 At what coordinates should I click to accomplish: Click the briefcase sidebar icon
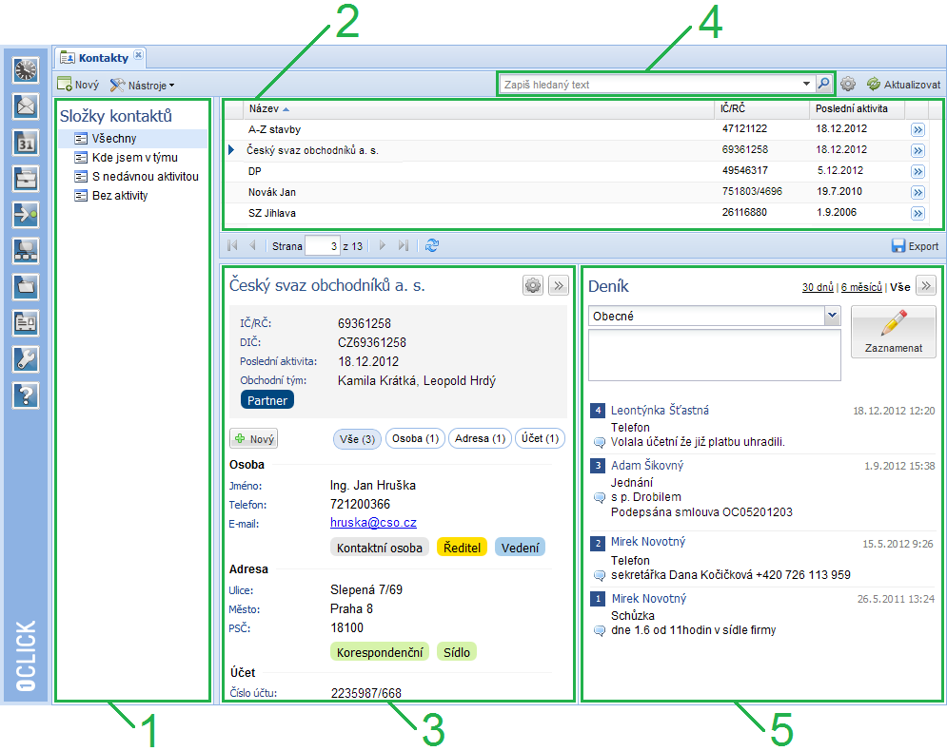[26, 178]
